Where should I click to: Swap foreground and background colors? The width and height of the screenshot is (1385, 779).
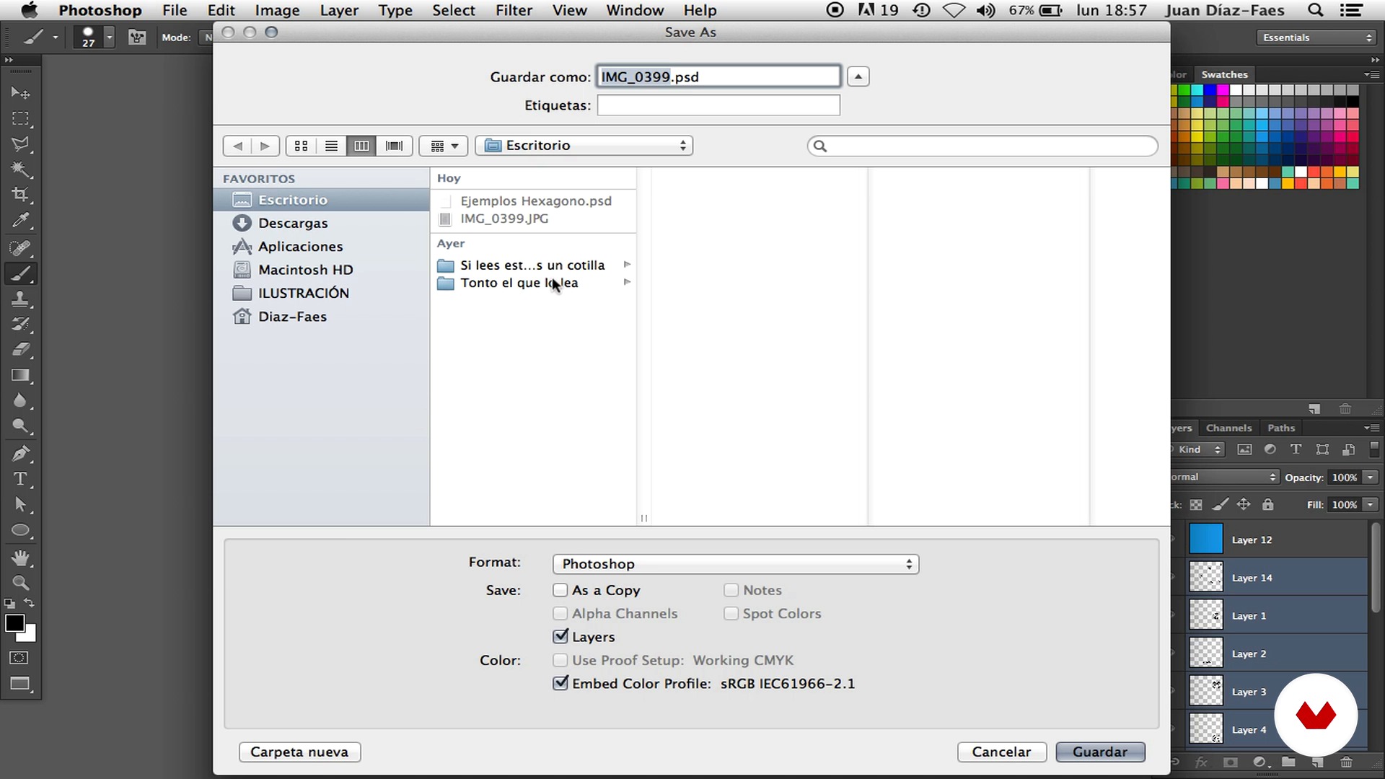coord(29,603)
